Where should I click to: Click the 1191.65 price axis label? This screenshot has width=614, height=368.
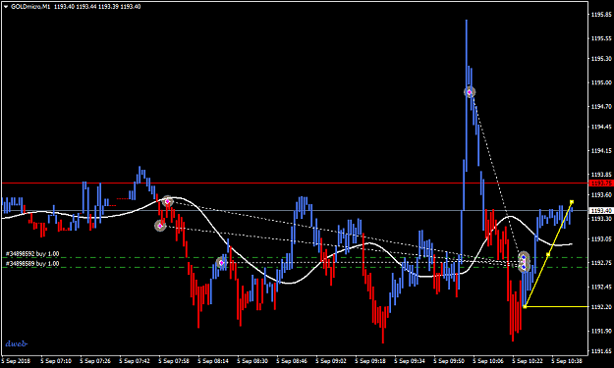pos(601,350)
